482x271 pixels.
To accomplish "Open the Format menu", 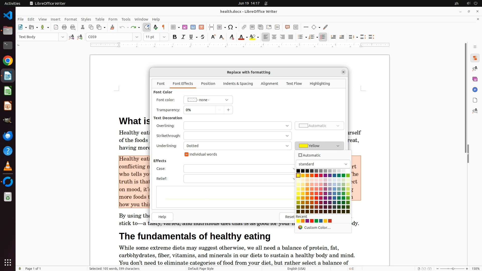I will (71, 19).
